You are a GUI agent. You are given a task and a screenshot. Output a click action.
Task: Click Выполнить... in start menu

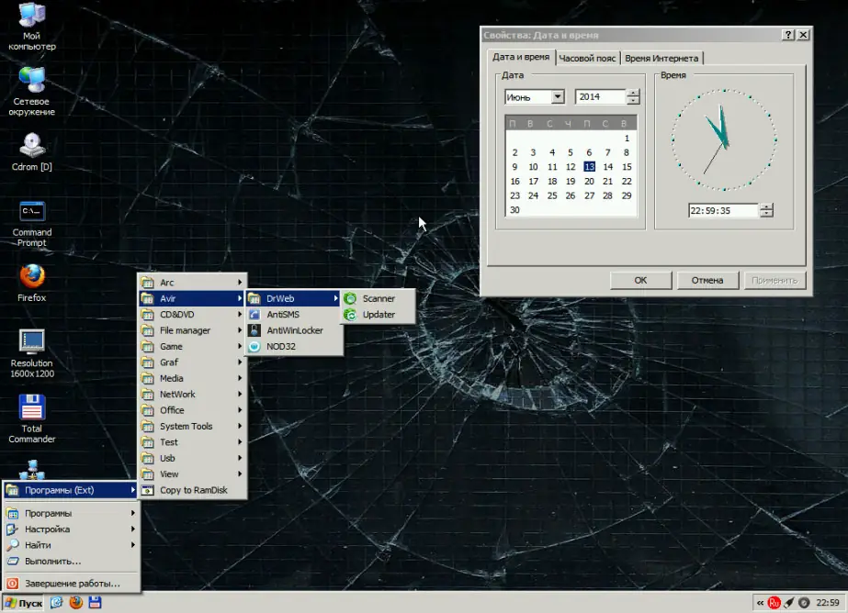[71, 561]
